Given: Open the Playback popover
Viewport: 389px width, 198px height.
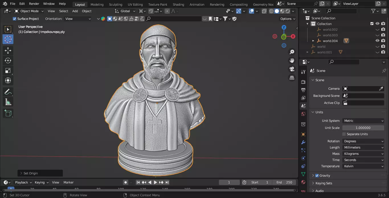Looking at the screenshot, I should tap(23, 182).
